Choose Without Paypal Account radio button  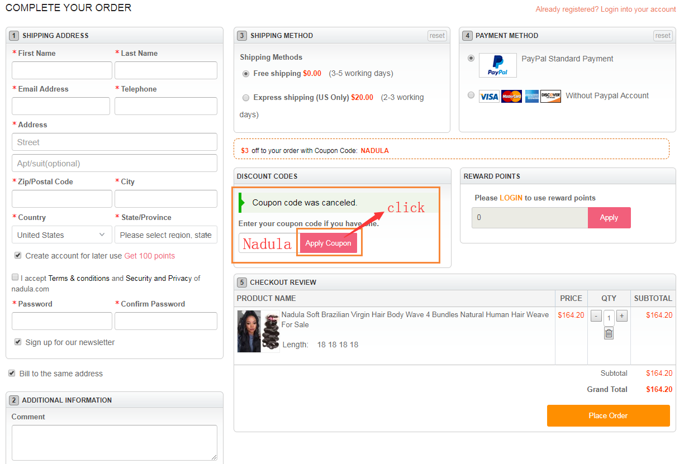471,95
